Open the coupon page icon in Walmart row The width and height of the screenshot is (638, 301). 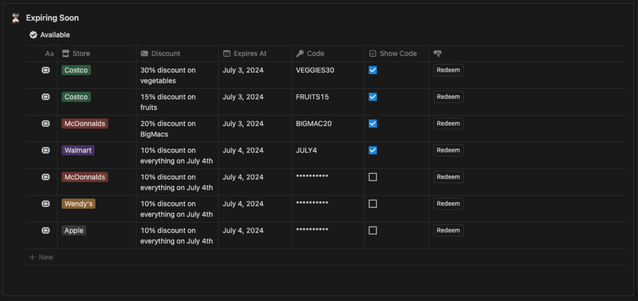click(x=46, y=150)
